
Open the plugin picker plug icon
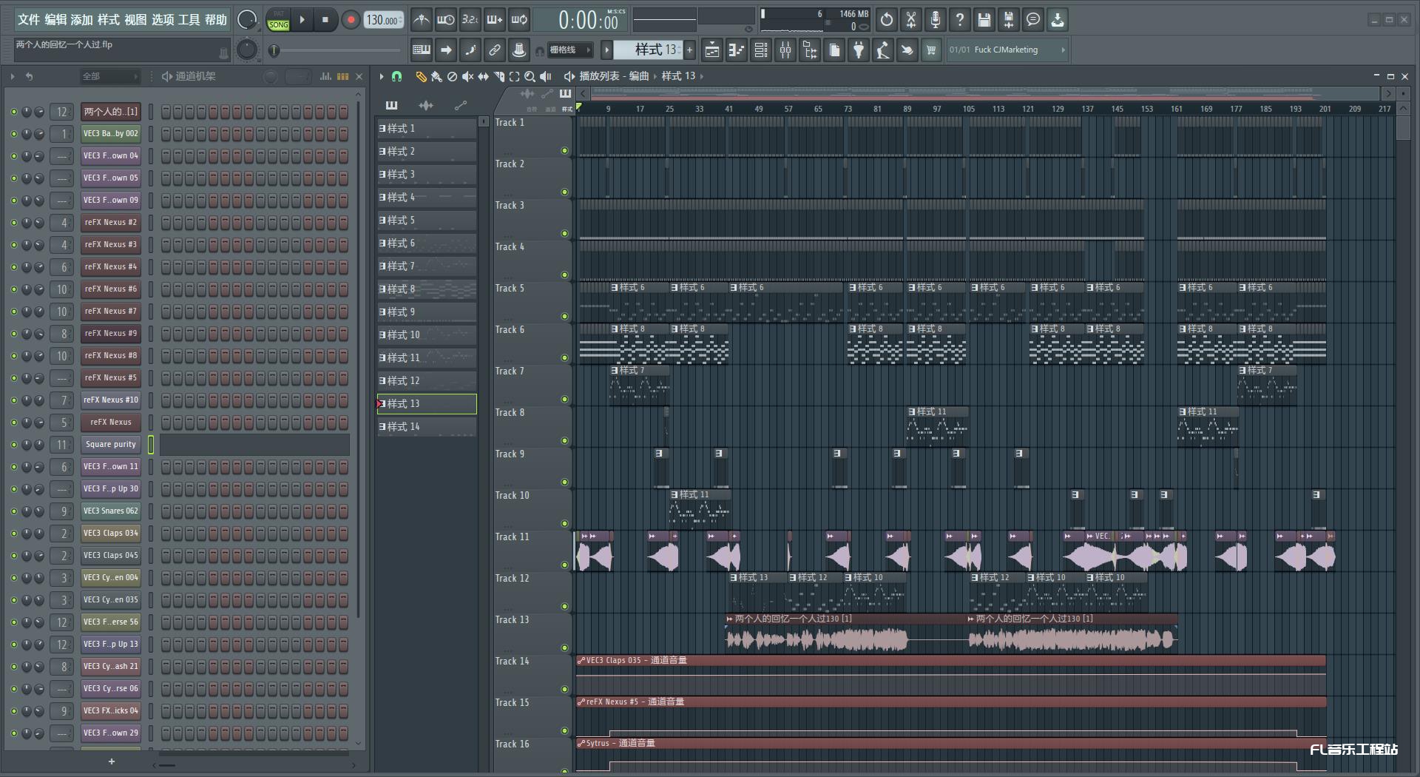pyautogui.click(x=858, y=50)
